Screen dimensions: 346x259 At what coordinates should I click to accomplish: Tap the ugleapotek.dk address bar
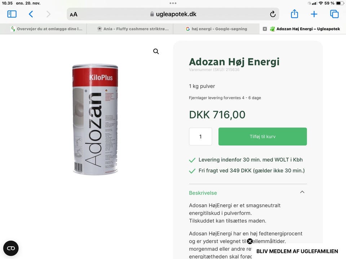coord(173,14)
